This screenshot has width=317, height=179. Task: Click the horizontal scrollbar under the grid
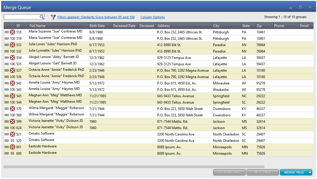coord(134,167)
